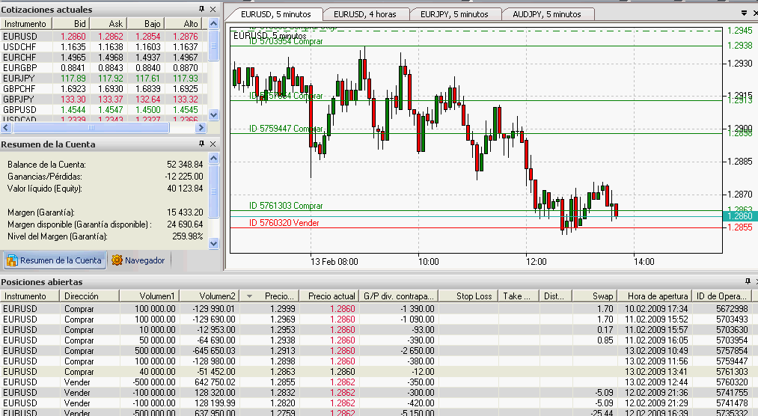Click the ID 5761303 Comprar chart line label
The image size is (758, 416).
(286, 206)
